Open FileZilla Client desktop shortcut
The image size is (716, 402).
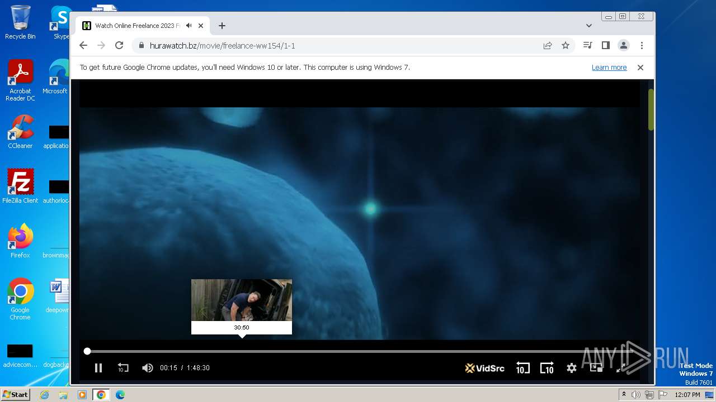pyautogui.click(x=20, y=186)
